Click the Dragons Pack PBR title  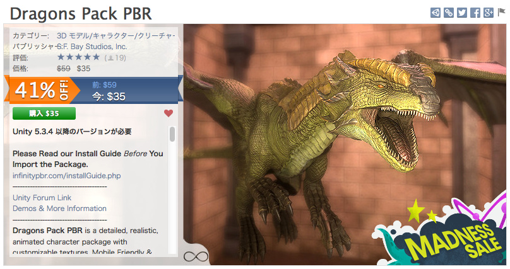click(x=81, y=14)
